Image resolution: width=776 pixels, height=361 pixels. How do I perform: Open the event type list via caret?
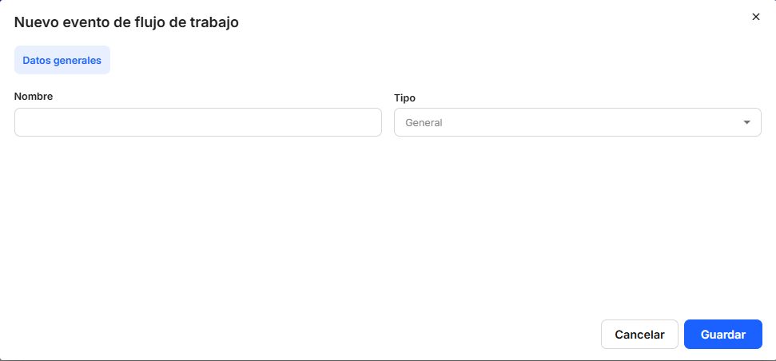746,123
